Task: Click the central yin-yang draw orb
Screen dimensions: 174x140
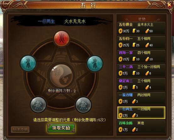Action: [61, 76]
